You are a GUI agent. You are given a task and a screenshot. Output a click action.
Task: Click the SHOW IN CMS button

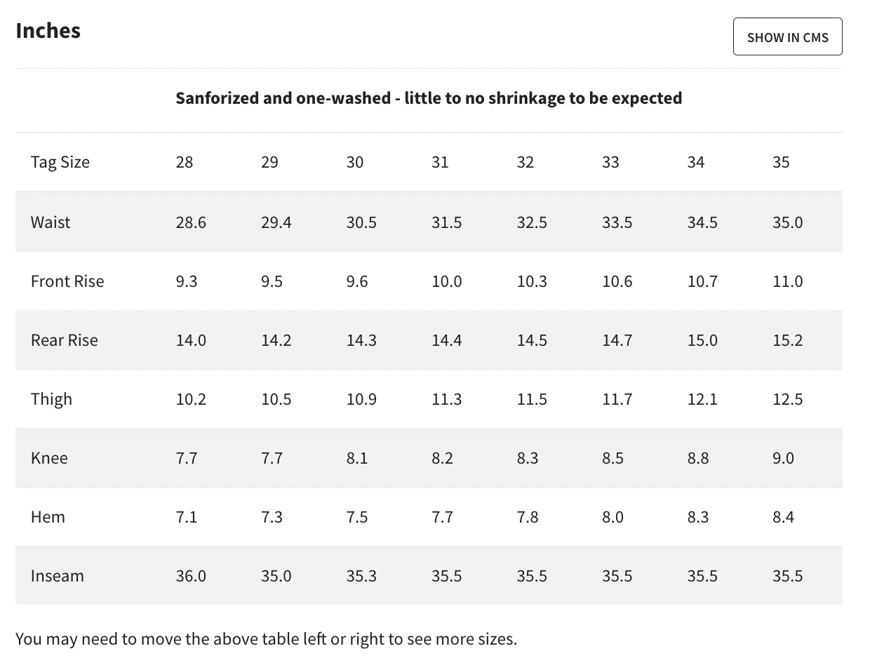tap(787, 37)
